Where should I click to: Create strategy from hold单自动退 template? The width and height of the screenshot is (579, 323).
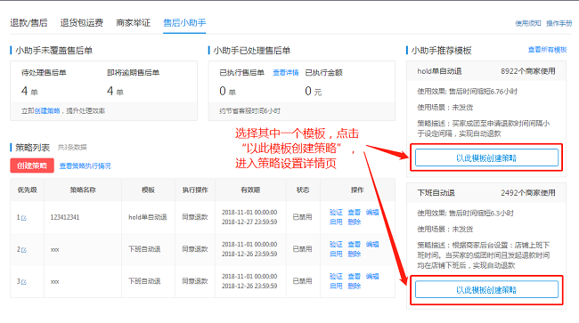[486, 157]
